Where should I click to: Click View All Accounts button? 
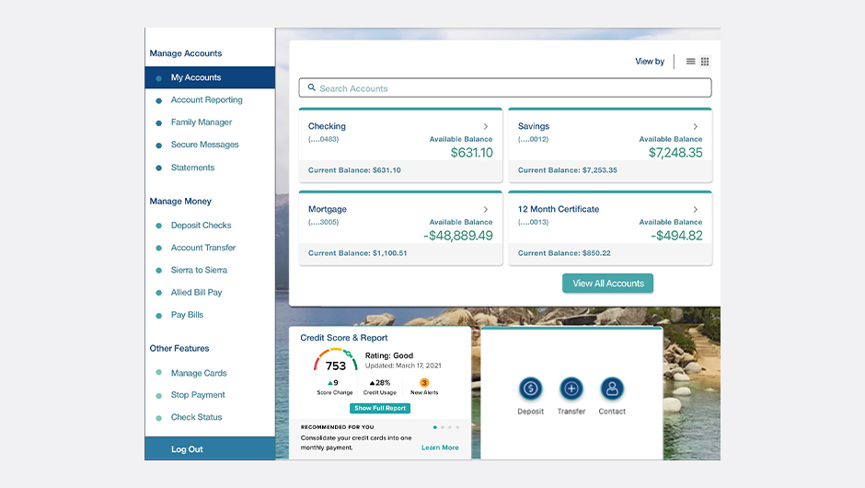coord(608,284)
